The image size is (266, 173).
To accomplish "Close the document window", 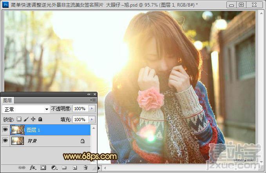I will point(254,5).
